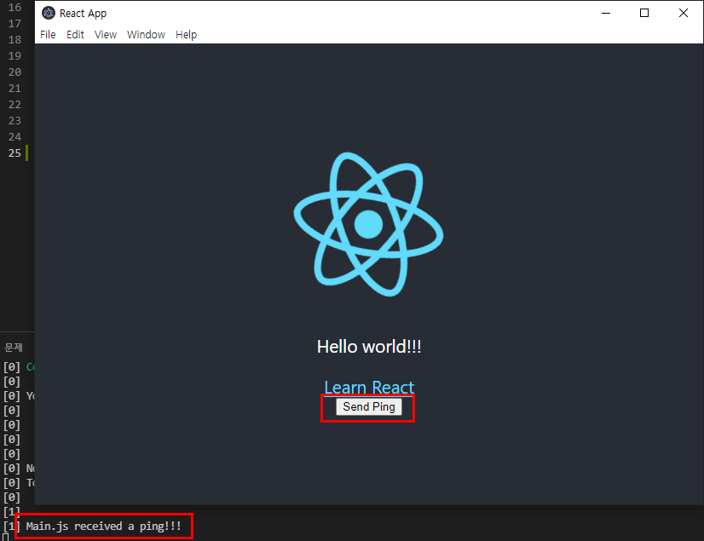Screen dimensions: 704x541
Task: Click the React App window icon
Action: (48, 13)
